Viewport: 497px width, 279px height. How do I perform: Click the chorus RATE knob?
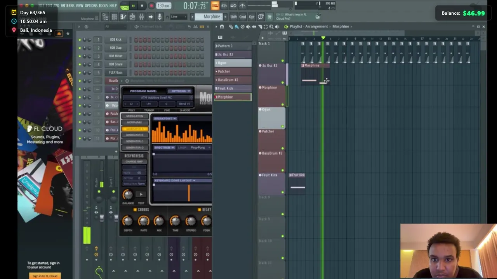[x=143, y=221]
